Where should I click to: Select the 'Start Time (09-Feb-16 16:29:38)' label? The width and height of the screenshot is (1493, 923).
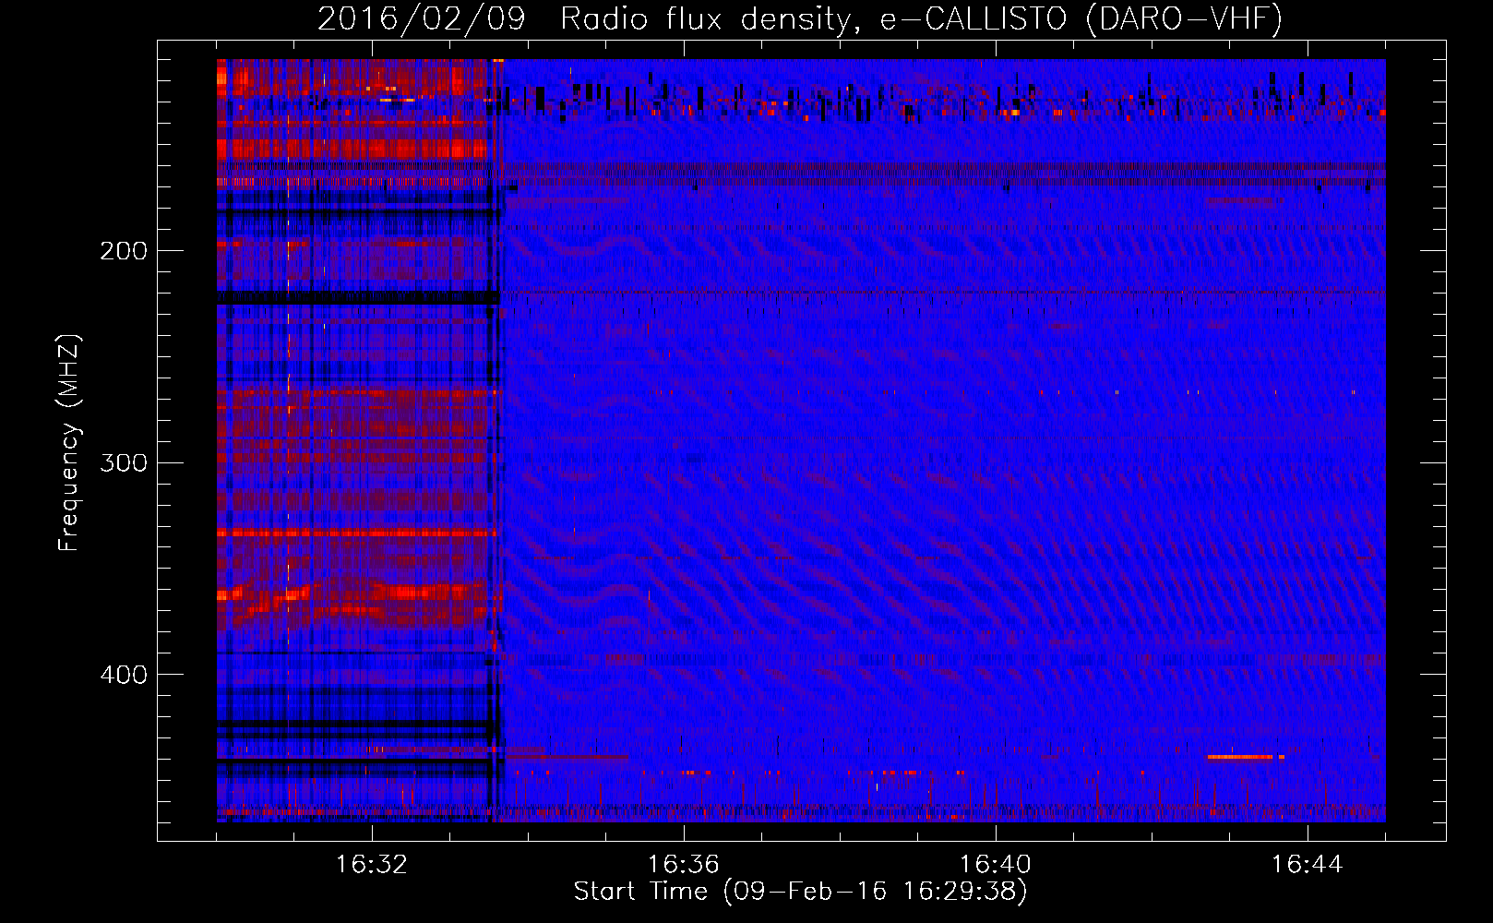click(800, 892)
